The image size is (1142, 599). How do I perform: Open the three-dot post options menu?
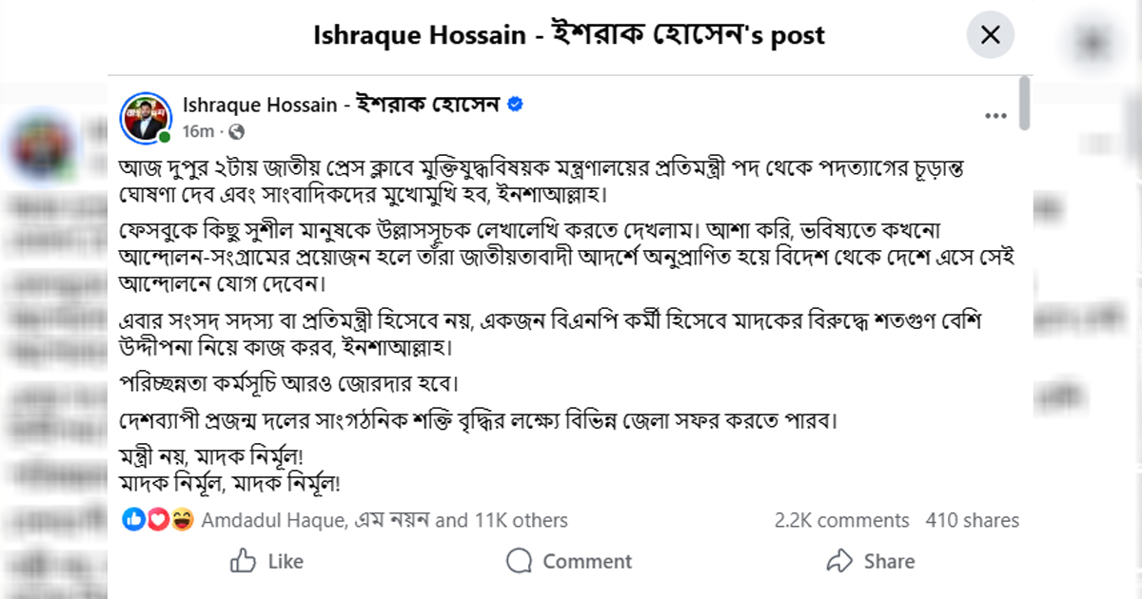pos(995,116)
